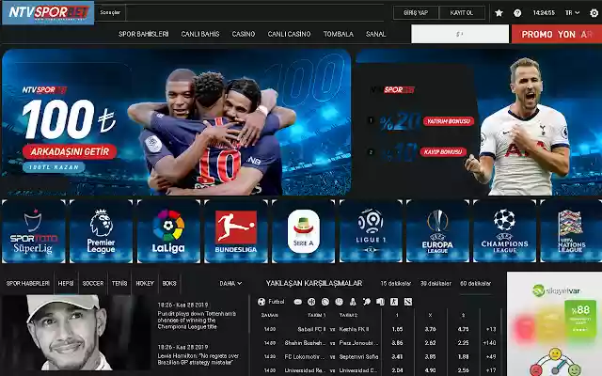
Task: Open +17 markets for Universidad match
Action: [491, 370]
